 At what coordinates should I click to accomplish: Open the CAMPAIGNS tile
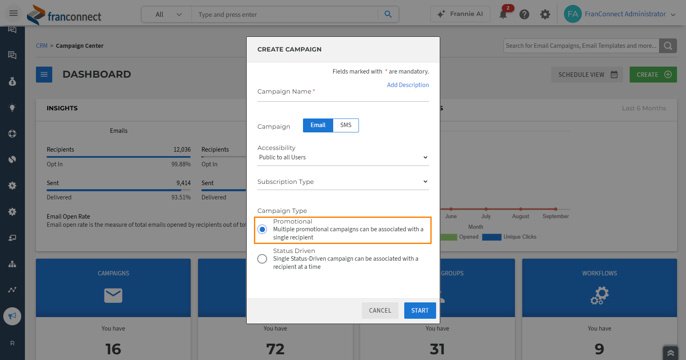coord(113,288)
